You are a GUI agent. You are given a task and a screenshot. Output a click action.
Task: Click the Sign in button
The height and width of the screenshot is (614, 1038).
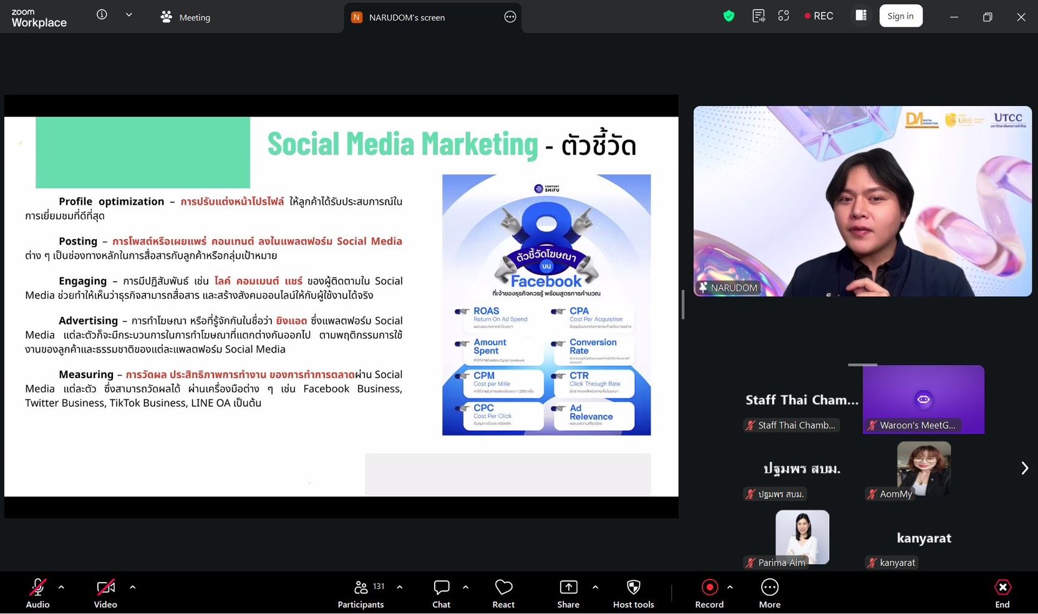(900, 16)
